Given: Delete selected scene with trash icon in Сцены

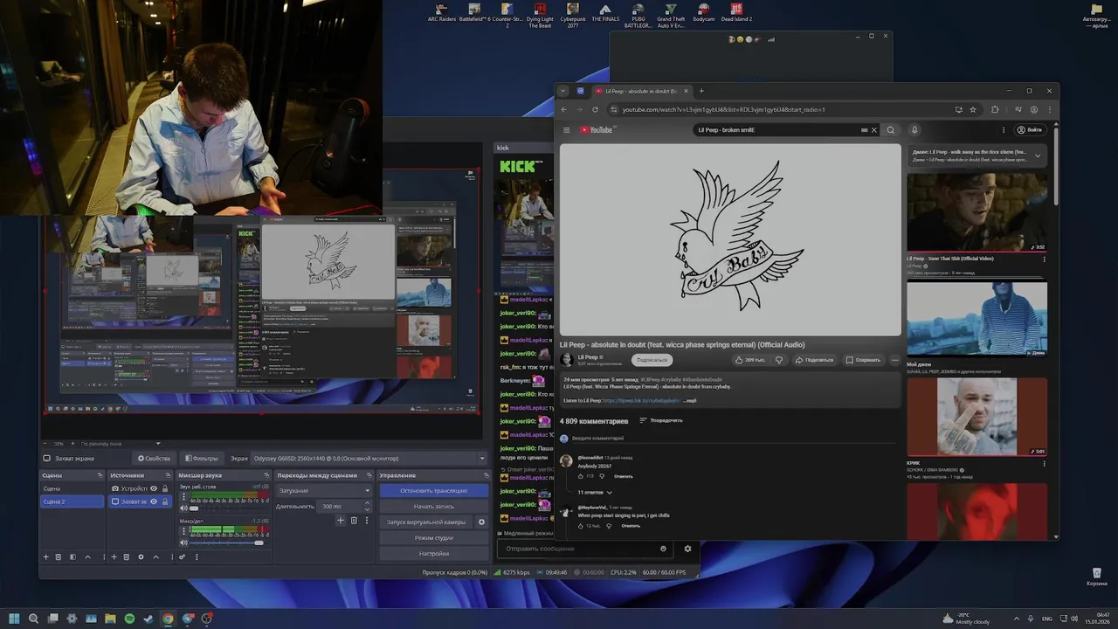Looking at the screenshot, I should tap(59, 556).
